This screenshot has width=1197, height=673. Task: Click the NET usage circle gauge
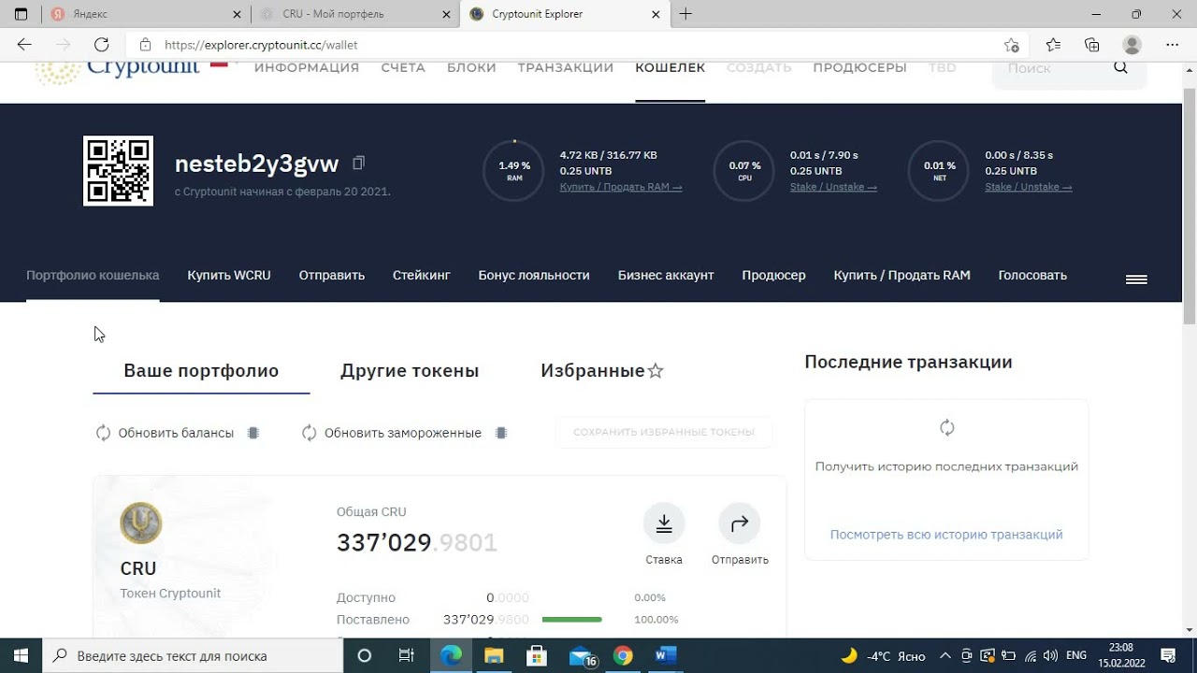click(939, 171)
